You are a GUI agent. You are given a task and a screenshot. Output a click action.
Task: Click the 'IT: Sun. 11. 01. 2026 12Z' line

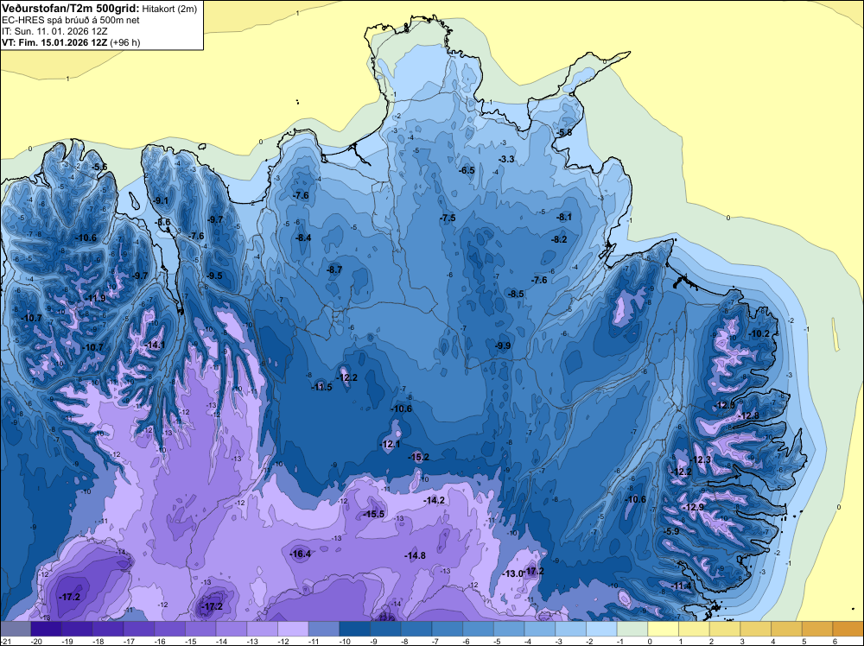coord(54,31)
